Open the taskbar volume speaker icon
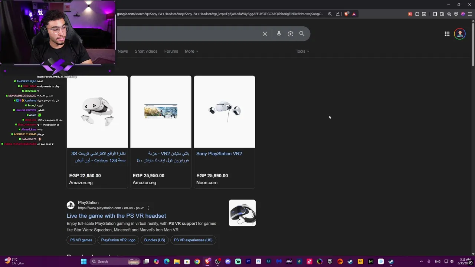Image resolution: width=475 pixels, height=267 pixels. [452, 261]
